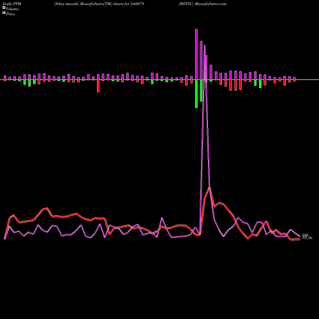Click the tallest magenta volume bar
The width and height of the screenshot is (319, 319).
click(x=197, y=54)
